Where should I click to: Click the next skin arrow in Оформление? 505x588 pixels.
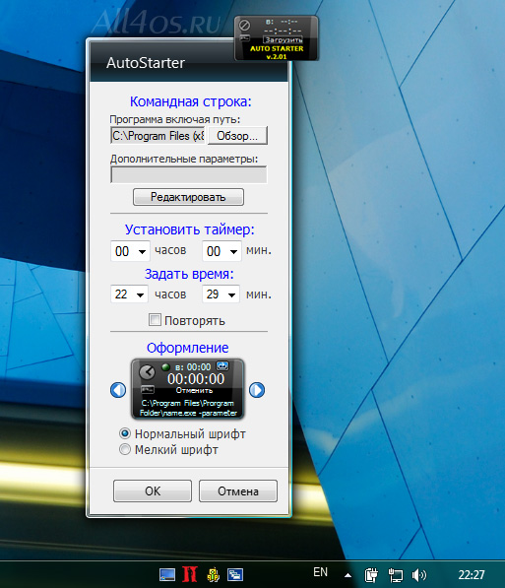click(257, 390)
